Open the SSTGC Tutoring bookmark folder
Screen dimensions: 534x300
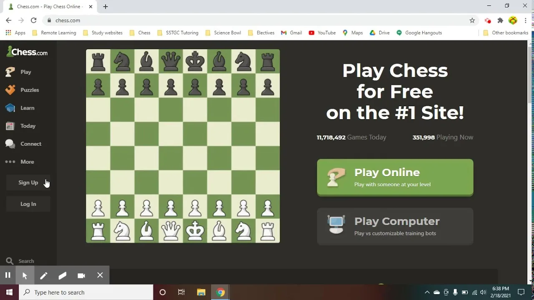178,32
